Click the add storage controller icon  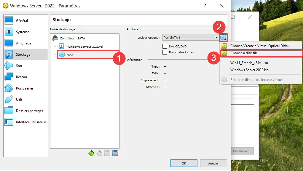click(91, 154)
